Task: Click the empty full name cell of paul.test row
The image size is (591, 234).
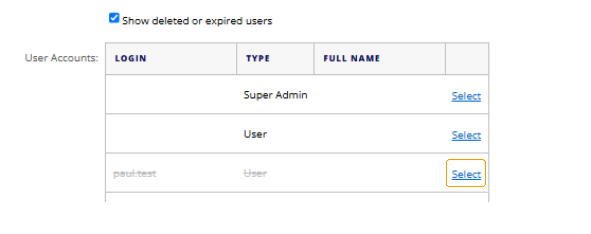Action: [x=379, y=173]
